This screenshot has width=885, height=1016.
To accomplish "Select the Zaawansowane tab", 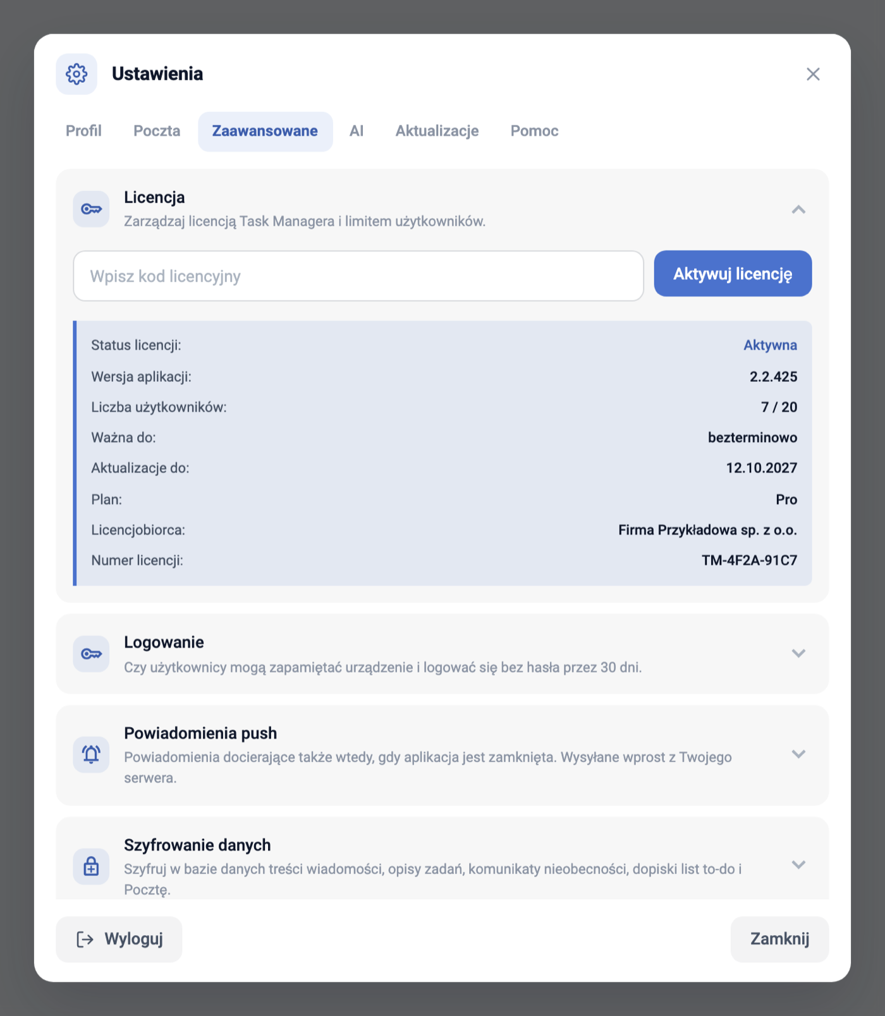I will pyautogui.click(x=265, y=131).
